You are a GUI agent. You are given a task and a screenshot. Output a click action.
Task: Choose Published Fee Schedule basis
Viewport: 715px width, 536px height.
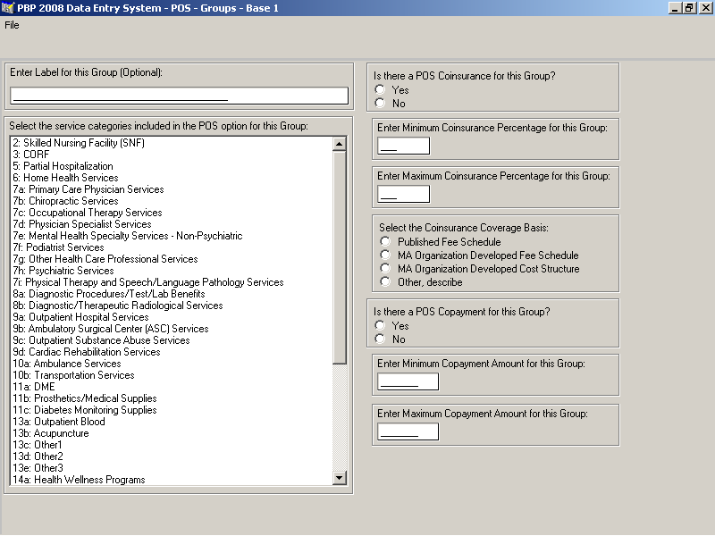[385, 241]
